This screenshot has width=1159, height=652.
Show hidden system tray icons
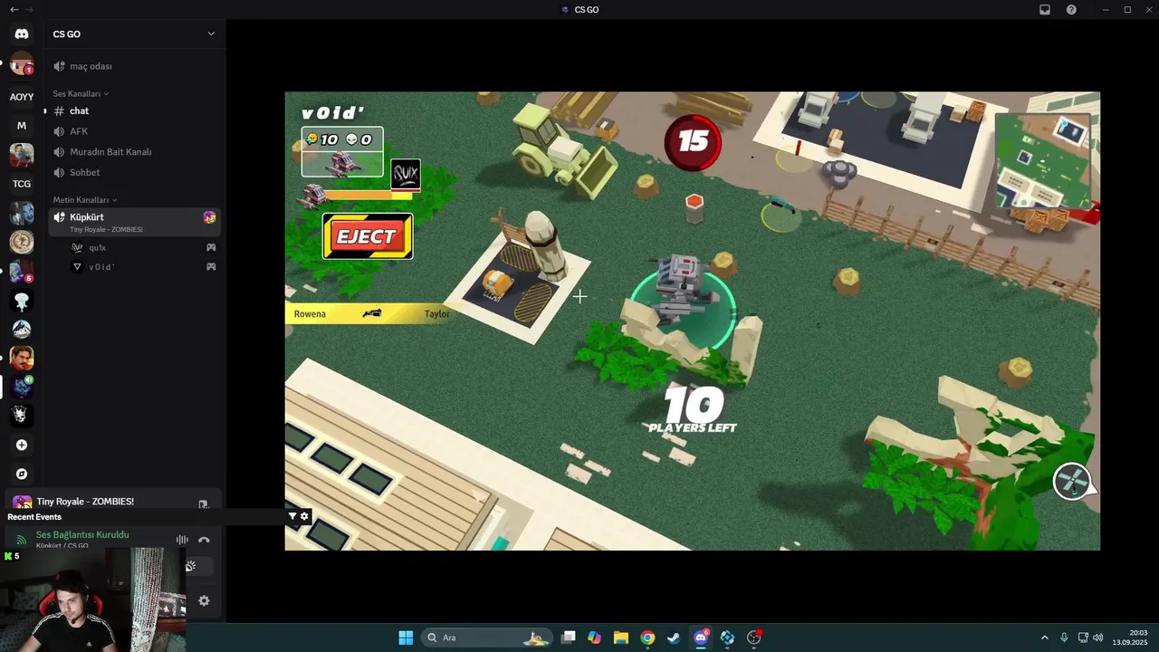(x=1045, y=638)
